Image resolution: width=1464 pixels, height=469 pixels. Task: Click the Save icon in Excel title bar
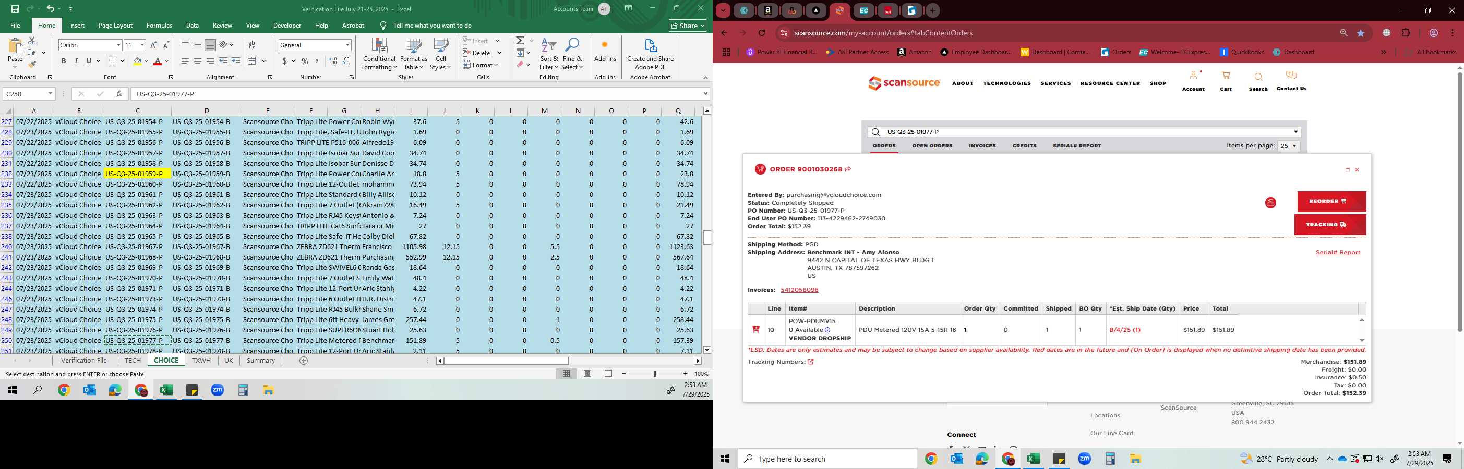15,8
